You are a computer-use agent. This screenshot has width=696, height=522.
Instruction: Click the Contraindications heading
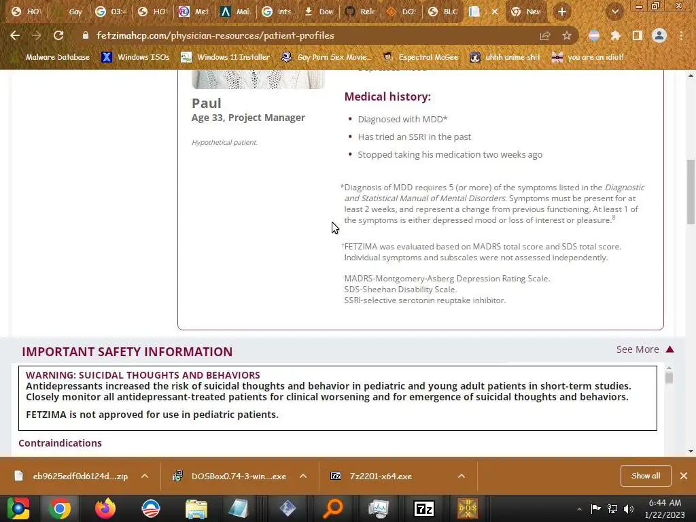(60, 443)
